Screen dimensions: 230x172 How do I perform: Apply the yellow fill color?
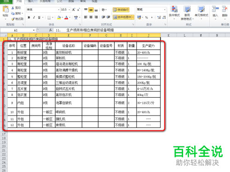click(59, 17)
